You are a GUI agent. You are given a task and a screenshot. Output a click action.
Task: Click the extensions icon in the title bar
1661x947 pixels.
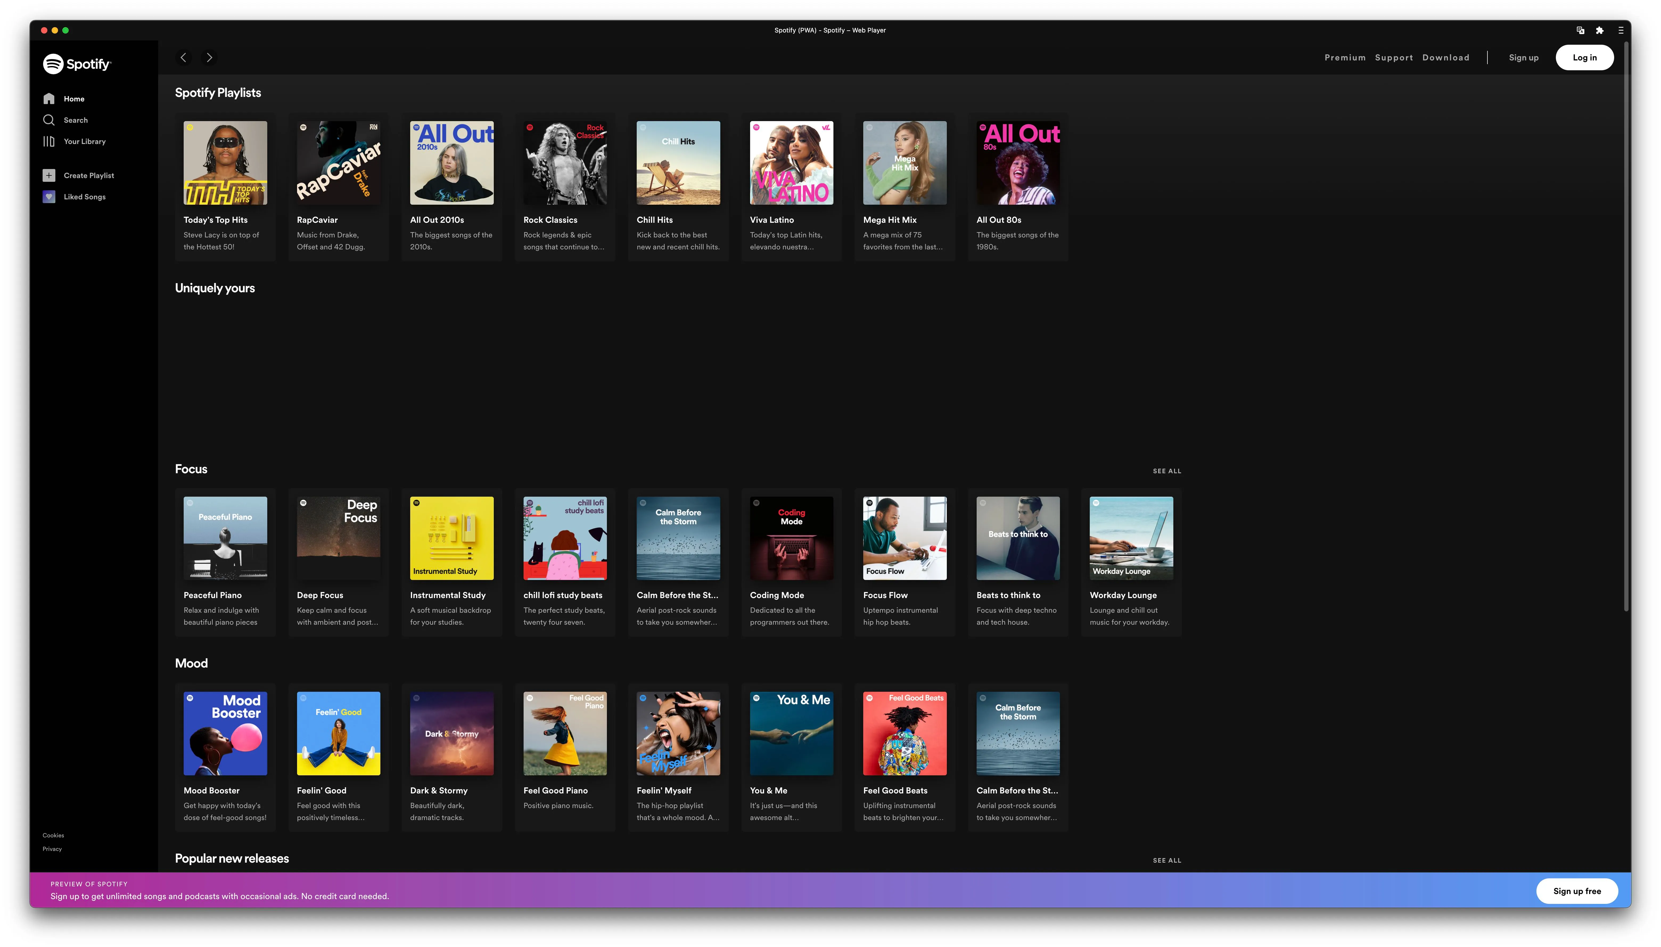point(1600,30)
